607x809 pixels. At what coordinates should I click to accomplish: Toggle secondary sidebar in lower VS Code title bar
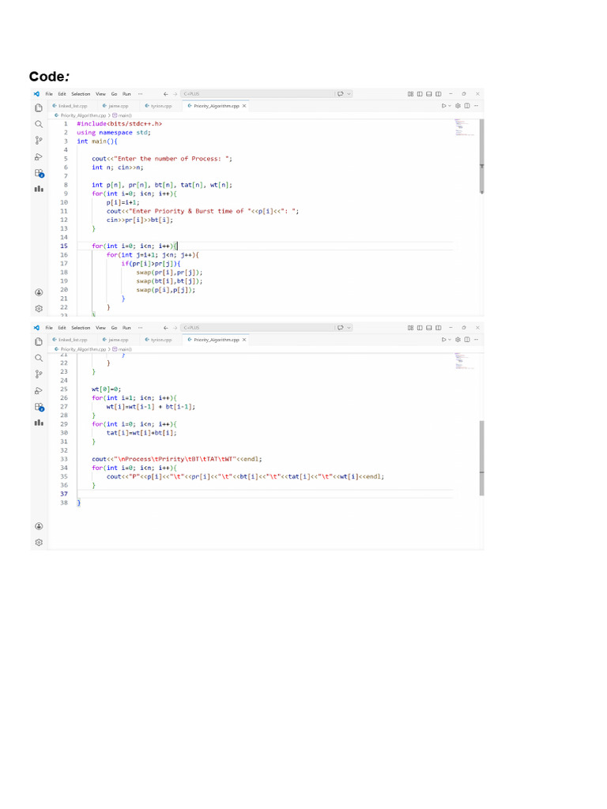click(x=438, y=328)
